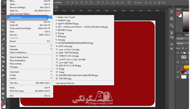Select the Zoom tool
This screenshot has width=190, height=109.
3,98
